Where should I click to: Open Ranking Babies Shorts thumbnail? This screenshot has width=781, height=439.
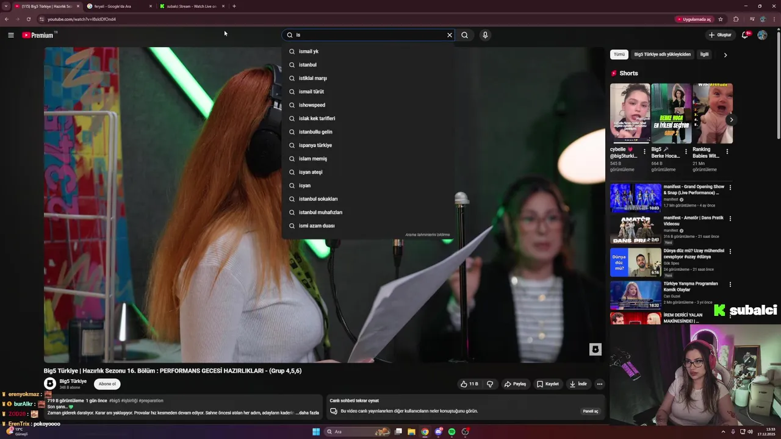coord(713,113)
